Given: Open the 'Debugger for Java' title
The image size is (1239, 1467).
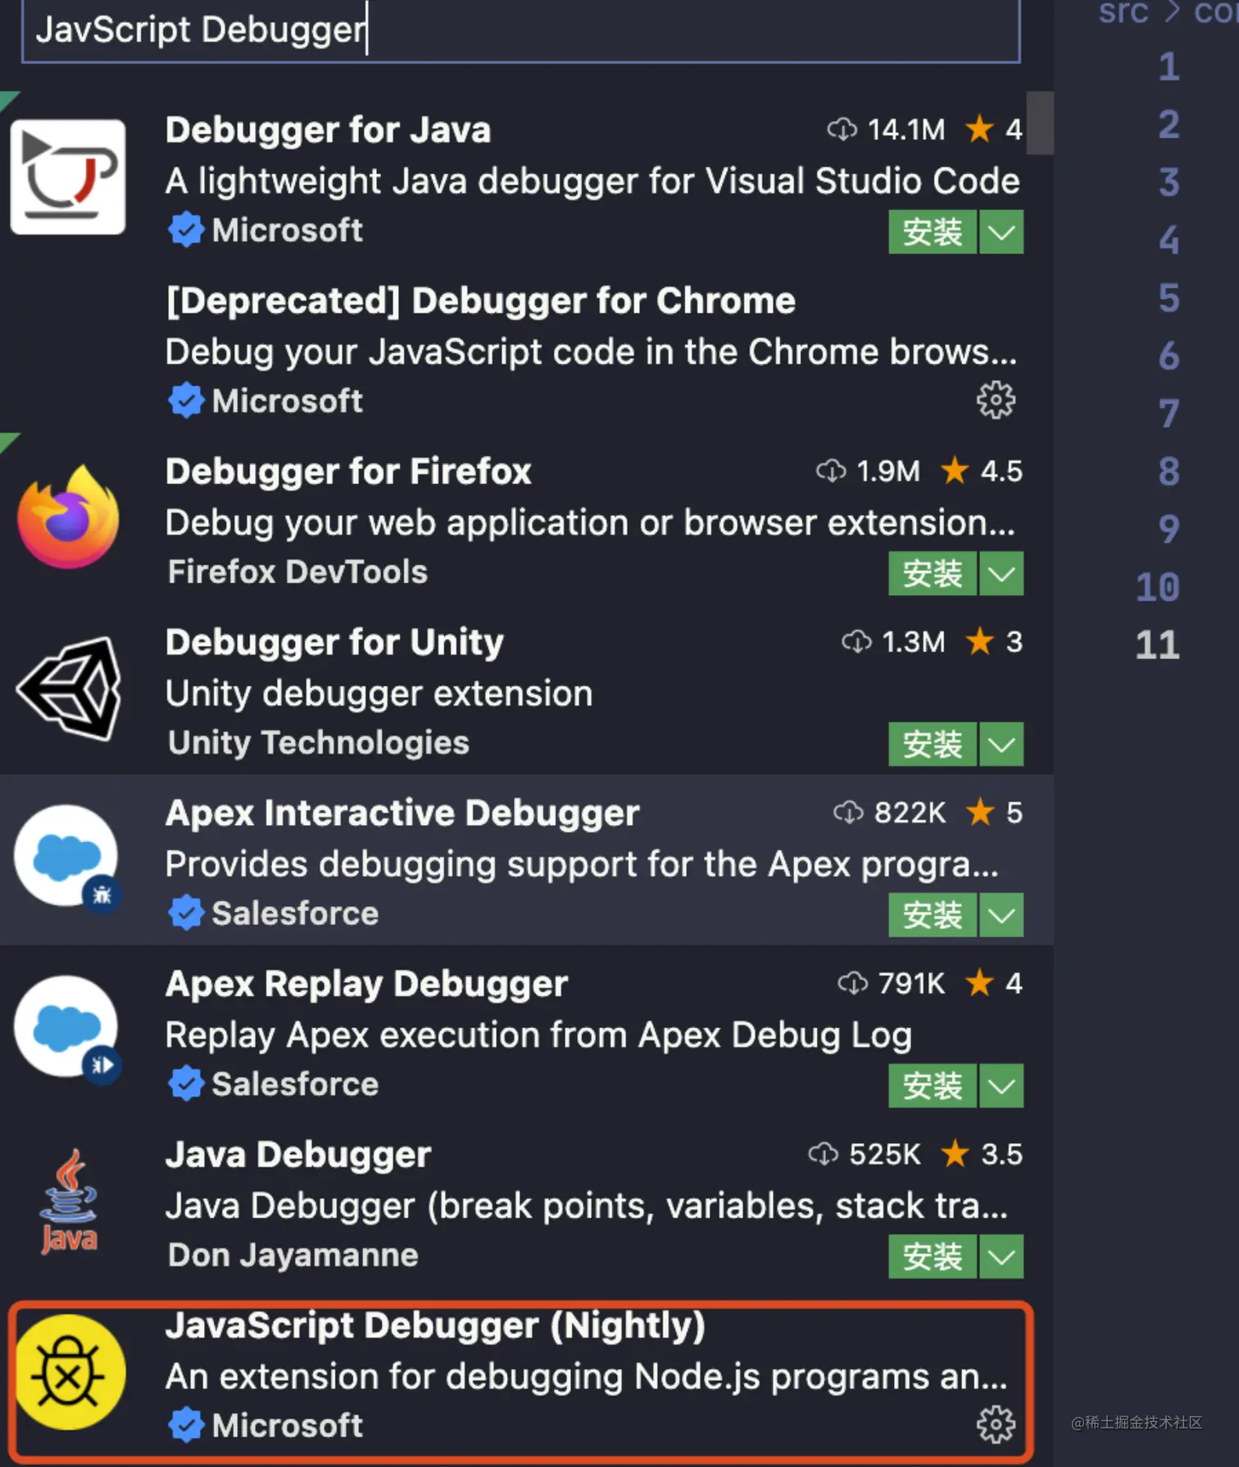Looking at the screenshot, I should tap(328, 130).
